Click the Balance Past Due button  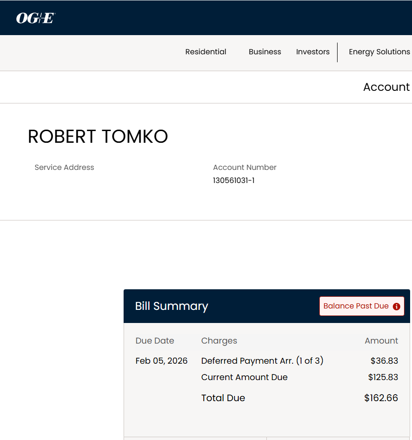[356, 306]
